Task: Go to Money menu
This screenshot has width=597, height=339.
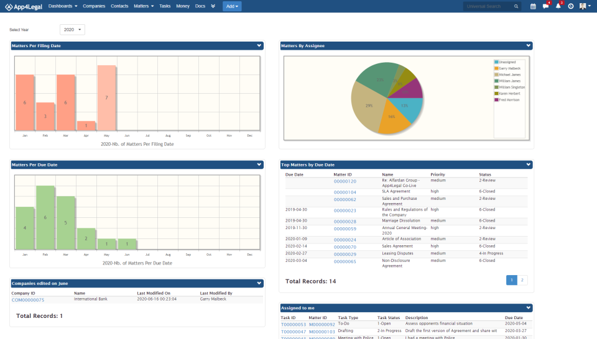Action: (183, 6)
